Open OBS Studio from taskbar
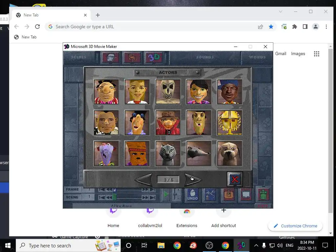 pos(209,245)
